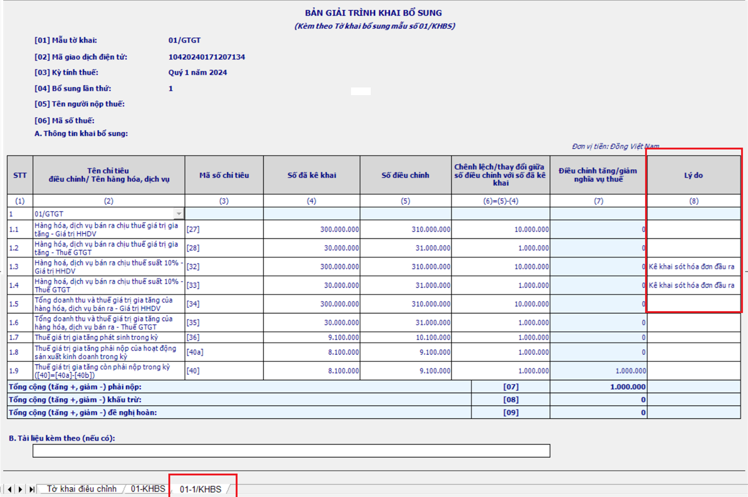Click indicator code [28]
Image resolution: width=748 pixels, height=497 pixels.
click(193, 248)
